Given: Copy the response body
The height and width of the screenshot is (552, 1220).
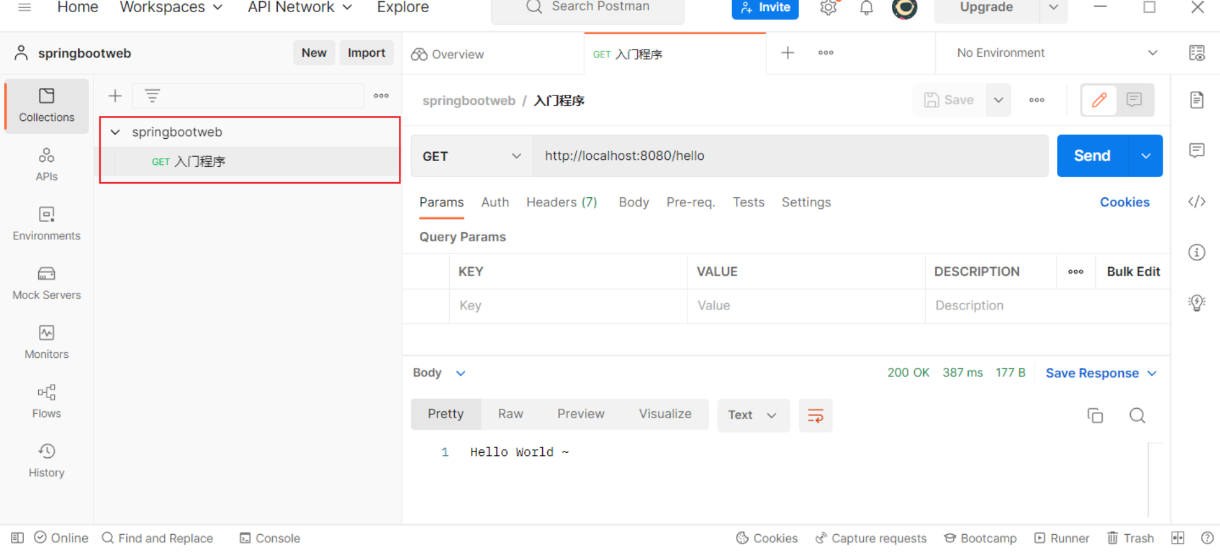Looking at the screenshot, I should pos(1095,416).
